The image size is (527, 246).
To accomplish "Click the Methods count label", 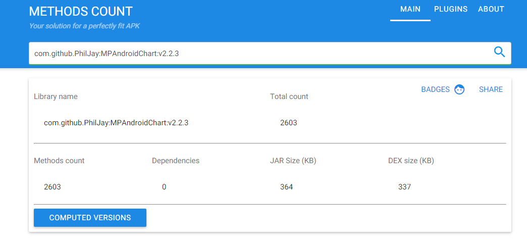I will pos(59,161).
